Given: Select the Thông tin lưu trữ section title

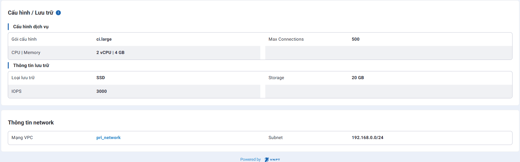Looking at the screenshot, I should coord(31,65).
